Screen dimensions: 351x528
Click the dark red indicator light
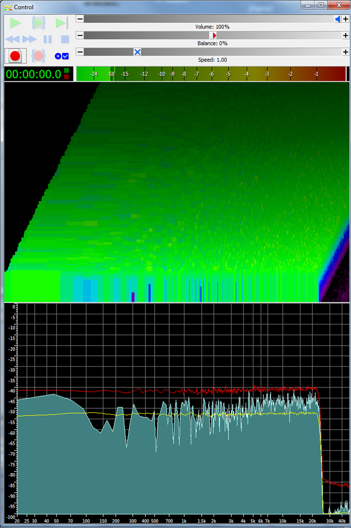pos(66,77)
